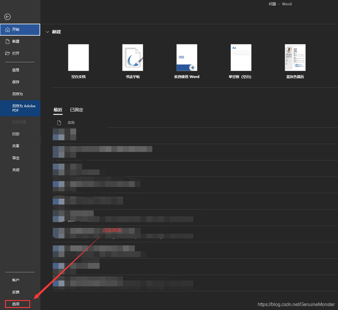The width and height of the screenshot is (338, 310).
Task: Click the back arrow circle icon
Action: coord(8,17)
